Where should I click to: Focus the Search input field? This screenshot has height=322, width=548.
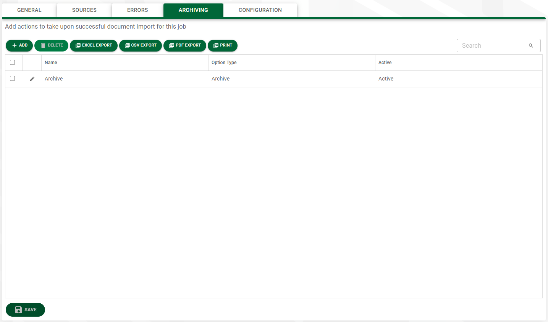499,45
